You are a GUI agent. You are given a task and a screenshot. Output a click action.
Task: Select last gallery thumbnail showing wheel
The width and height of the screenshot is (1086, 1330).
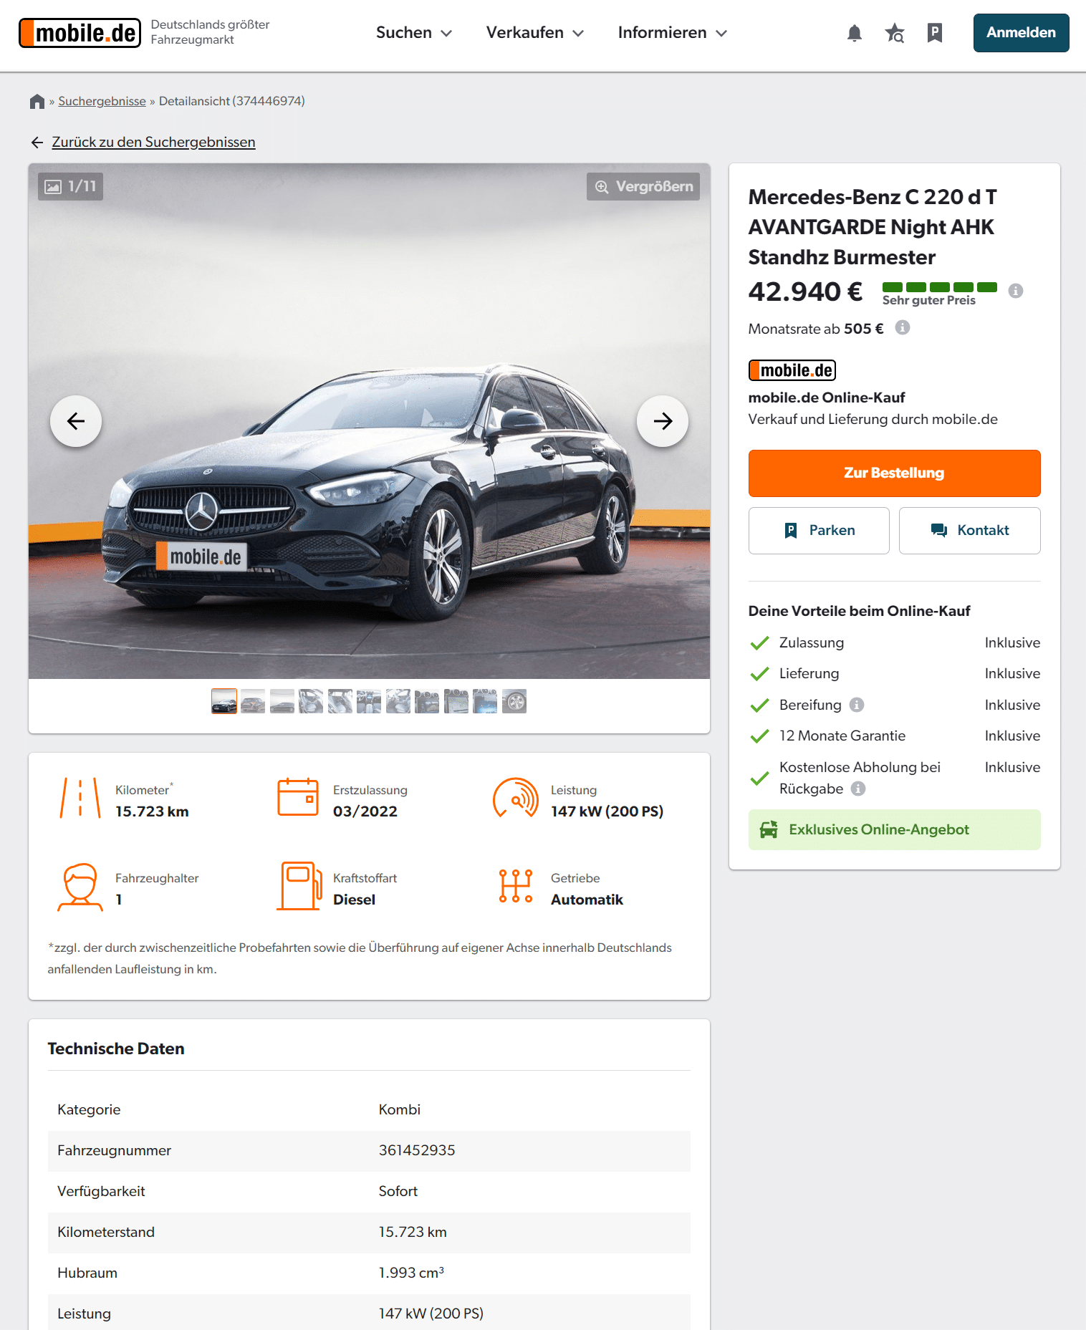coord(514,701)
